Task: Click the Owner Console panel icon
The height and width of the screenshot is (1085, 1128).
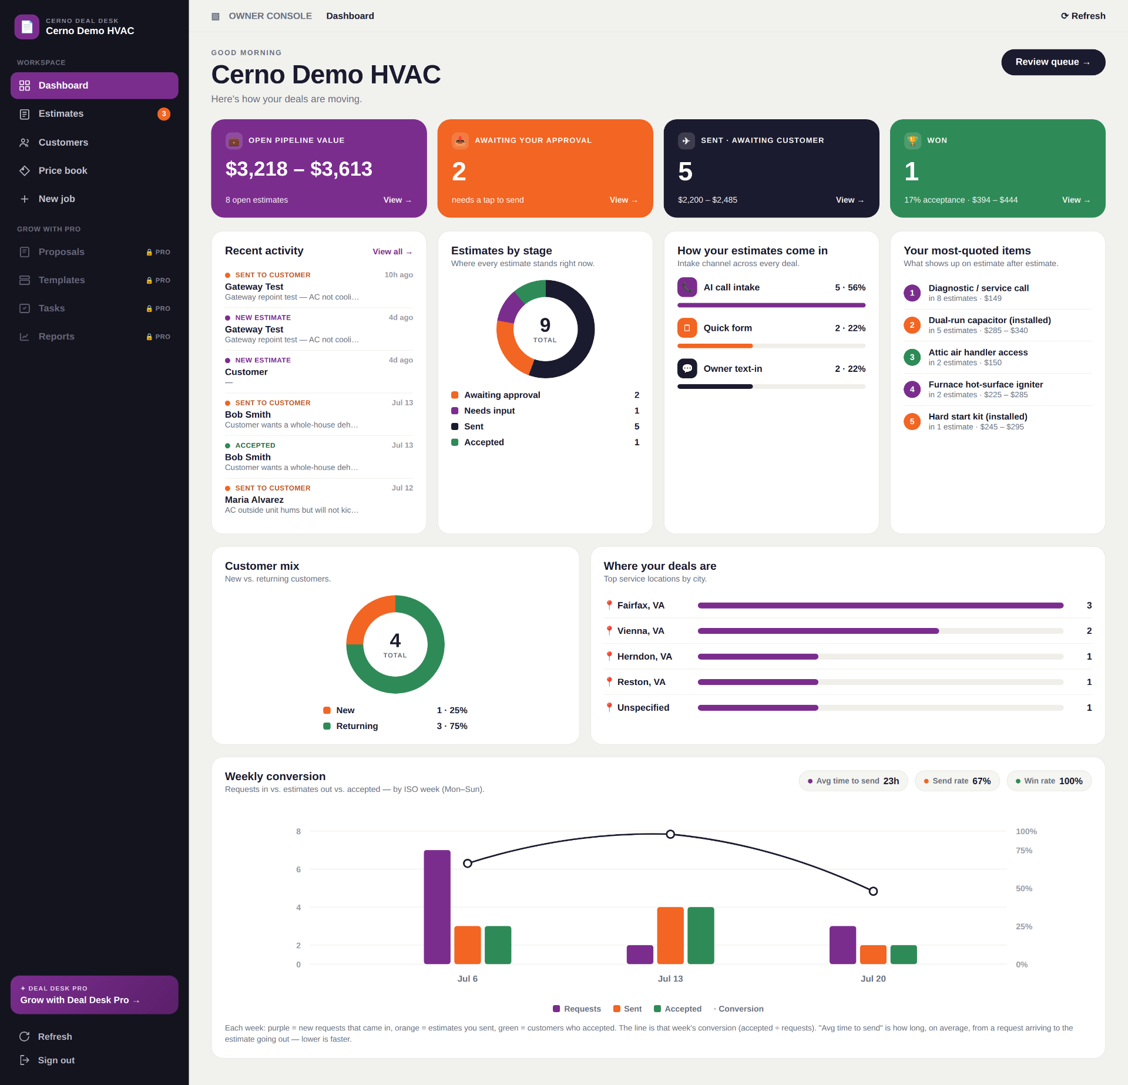Action: (x=216, y=16)
